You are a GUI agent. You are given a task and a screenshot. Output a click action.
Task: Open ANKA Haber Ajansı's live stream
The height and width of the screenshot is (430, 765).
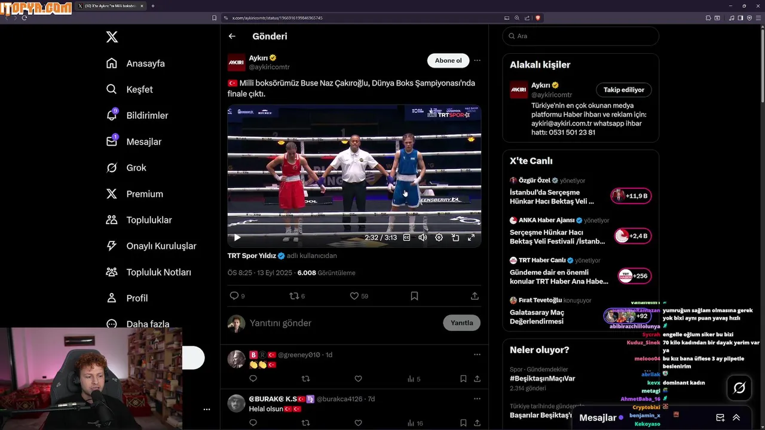[580, 231]
